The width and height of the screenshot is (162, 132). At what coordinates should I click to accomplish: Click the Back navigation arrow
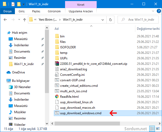coord(5,20)
